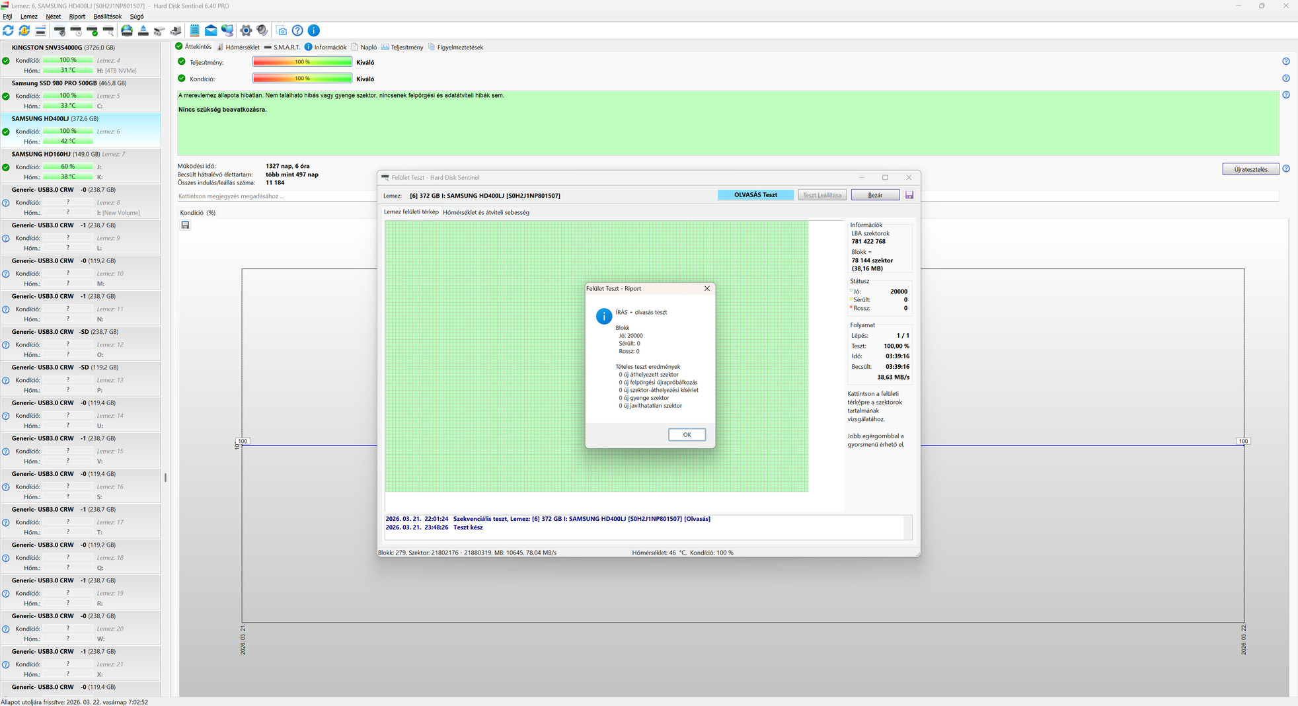Open the Figyelmeztetések tab

pos(455,47)
